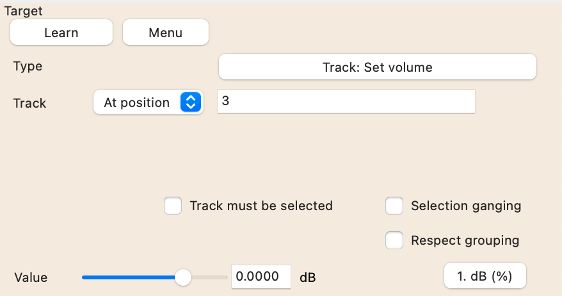Viewport: 562px width, 296px height.
Task: Click the dB unit label beside value field
Action: pos(307,277)
